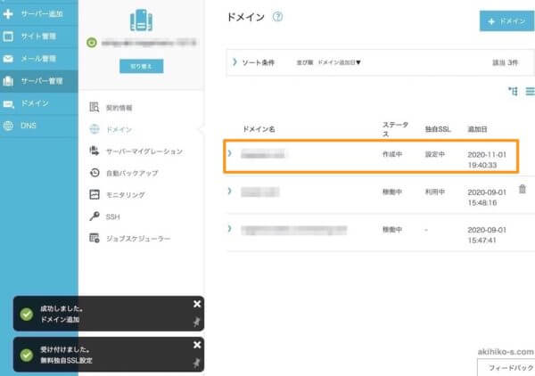
Task: Click the + ドメイン add button
Action: [507, 21]
